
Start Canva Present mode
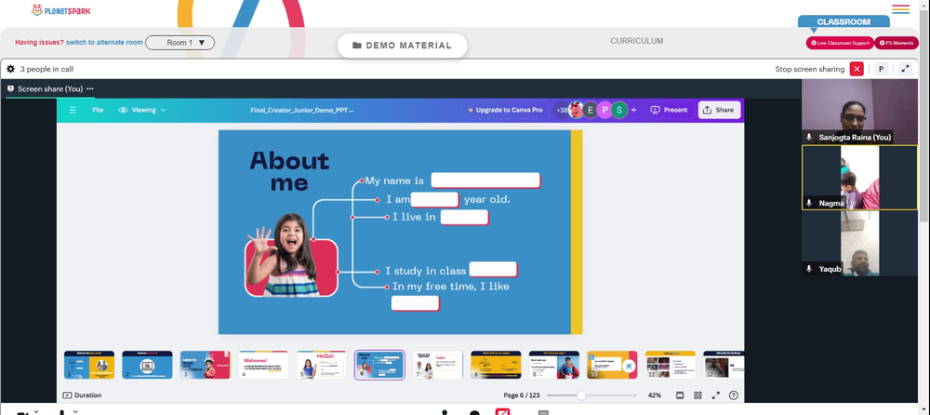(669, 110)
